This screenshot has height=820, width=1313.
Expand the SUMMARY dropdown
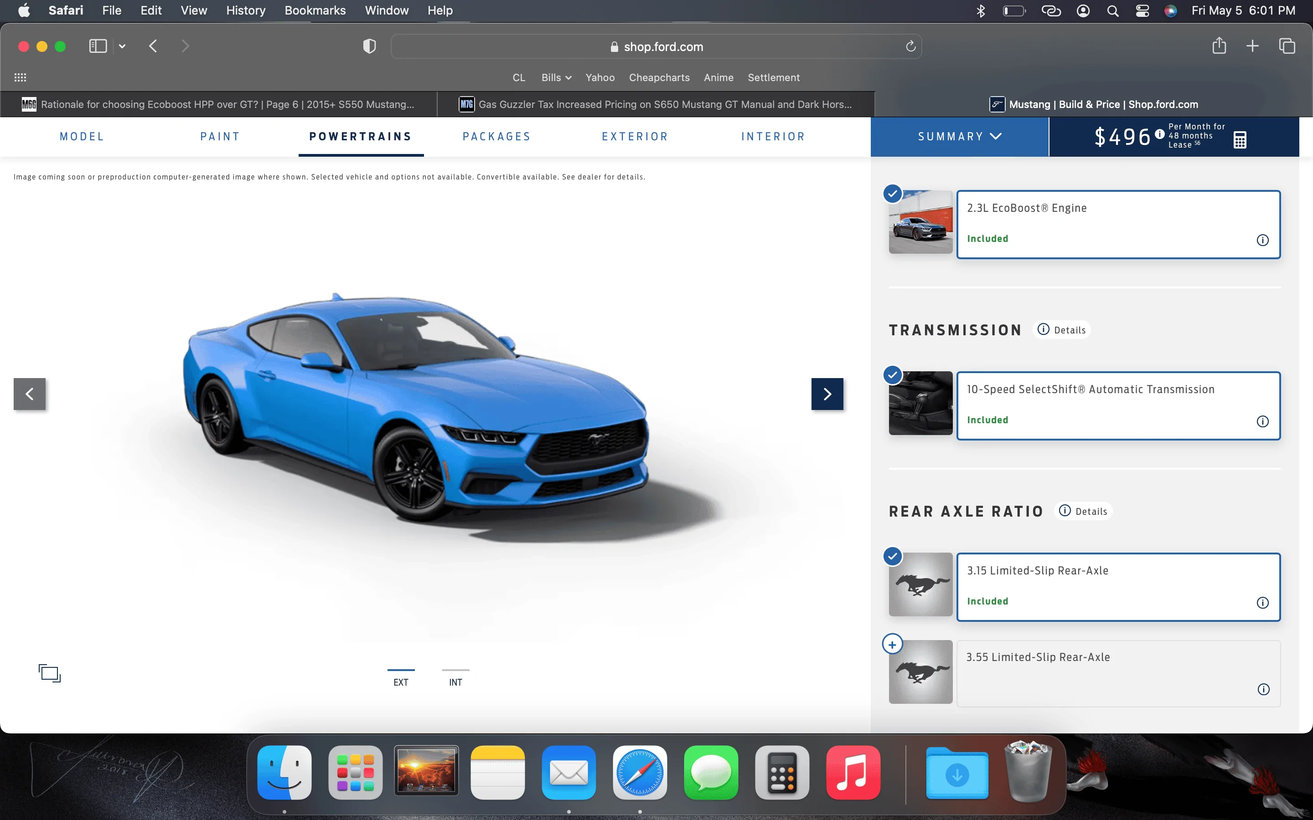[959, 137]
